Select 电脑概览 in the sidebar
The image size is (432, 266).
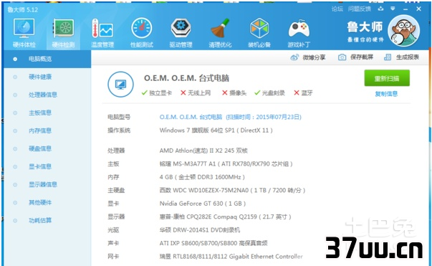tap(47, 59)
